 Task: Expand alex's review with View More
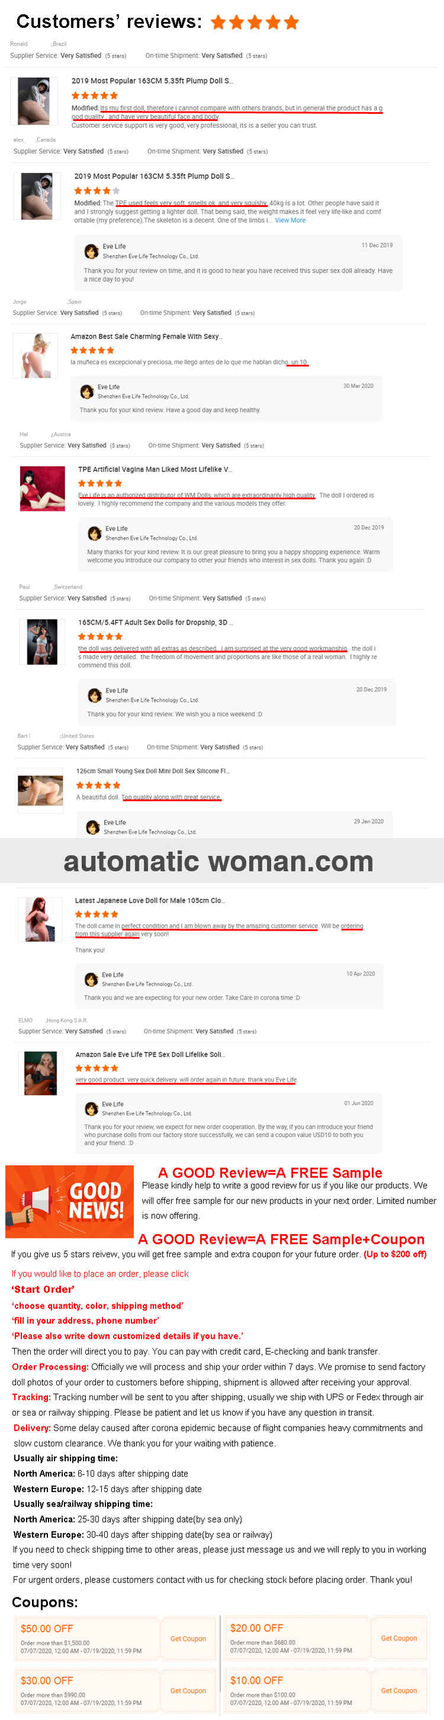pos(290,221)
